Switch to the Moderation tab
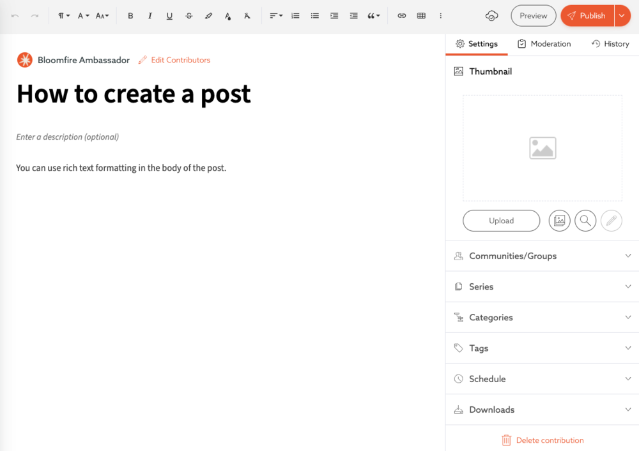This screenshot has width=639, height=451. pos(544,44)
